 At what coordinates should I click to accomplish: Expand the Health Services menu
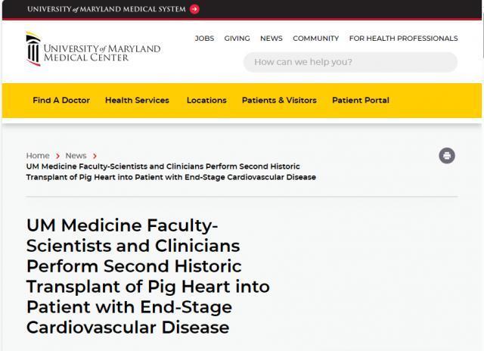coord(137,101)
